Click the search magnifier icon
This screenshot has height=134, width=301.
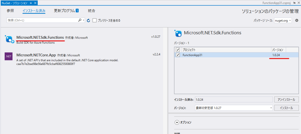[x=80, y=20]
